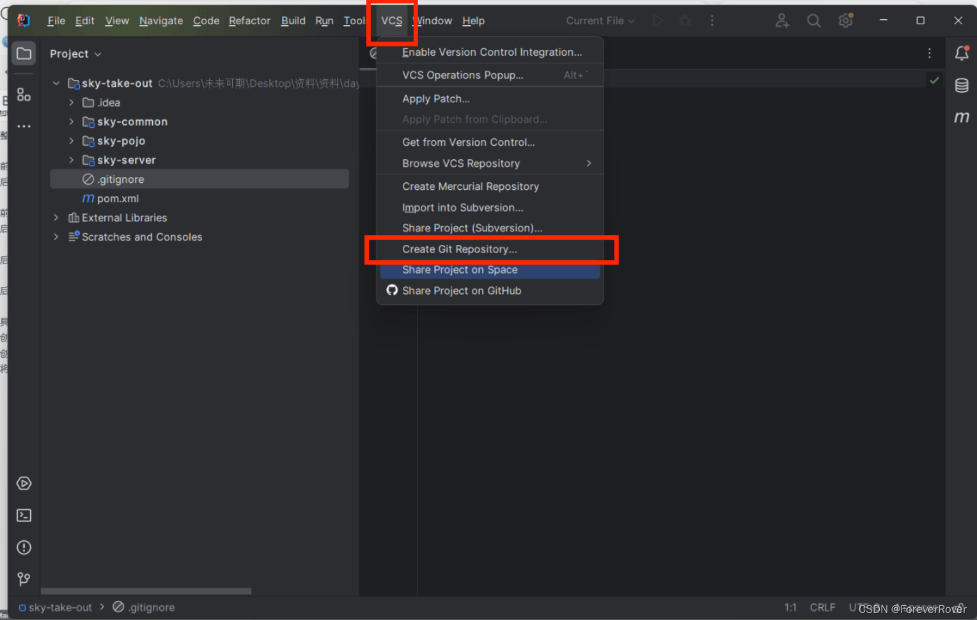This screenshot has width=977, height=620.
Task: Click the Code With Me icon
Action: coord(782,20)
